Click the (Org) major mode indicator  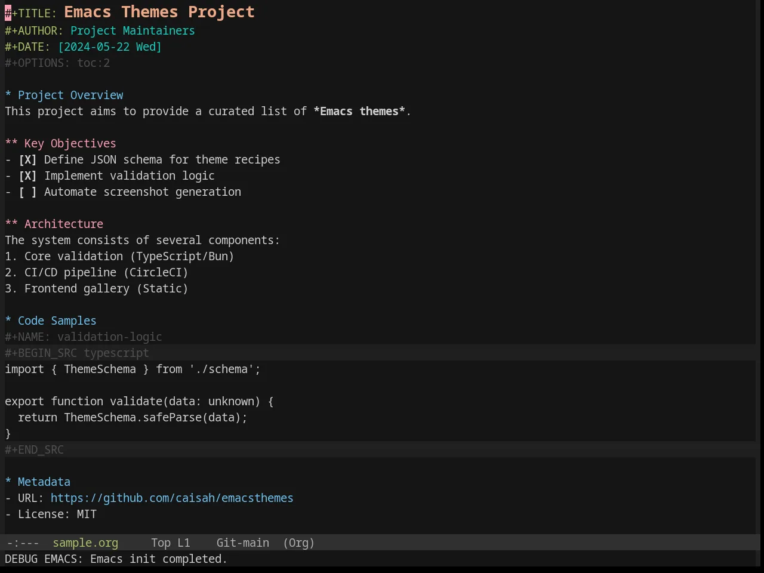click(298, 543)
